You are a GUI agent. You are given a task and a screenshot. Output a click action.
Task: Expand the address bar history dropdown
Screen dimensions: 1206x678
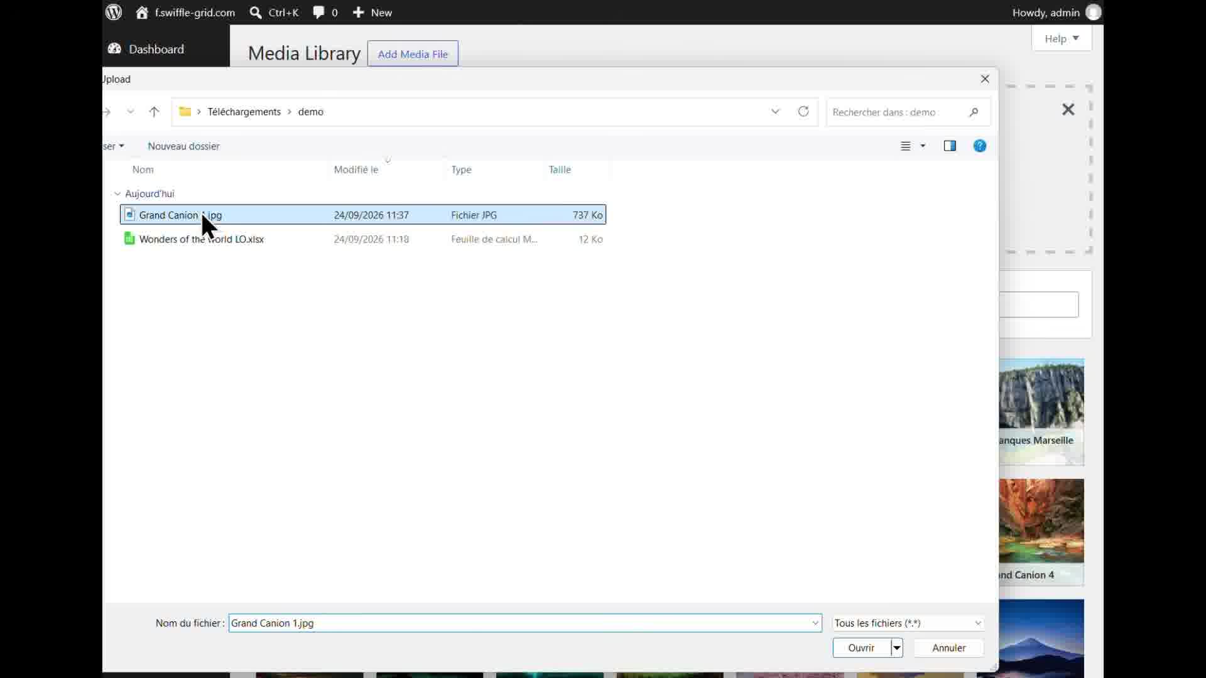click(775, 112)
